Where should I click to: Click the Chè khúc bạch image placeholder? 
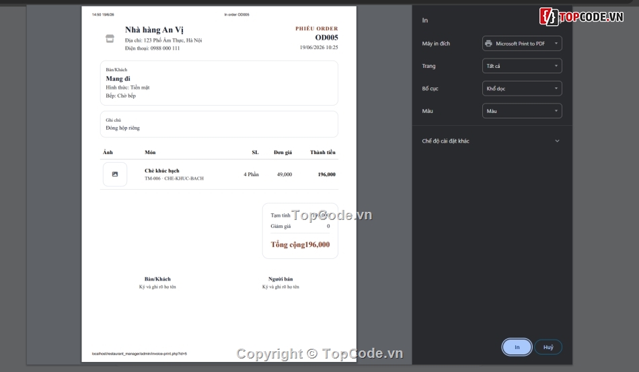[115, 174]
